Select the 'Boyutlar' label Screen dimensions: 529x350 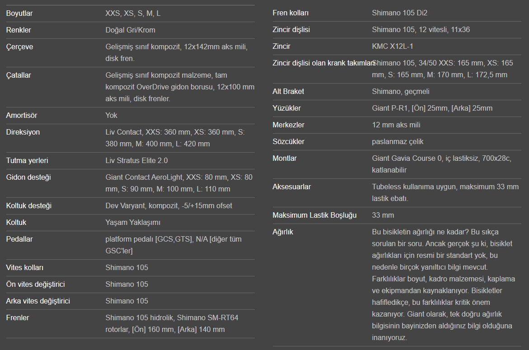(19, 14)
